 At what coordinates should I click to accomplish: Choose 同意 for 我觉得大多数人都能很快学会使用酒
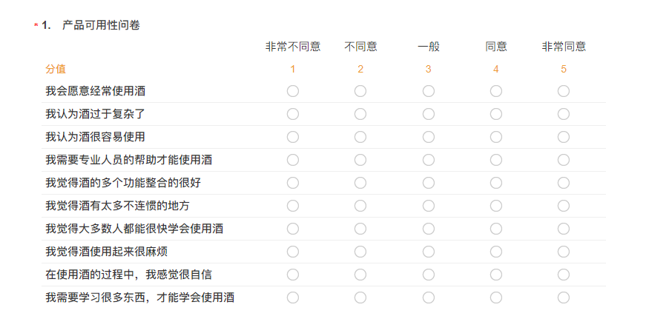[496, 229]
